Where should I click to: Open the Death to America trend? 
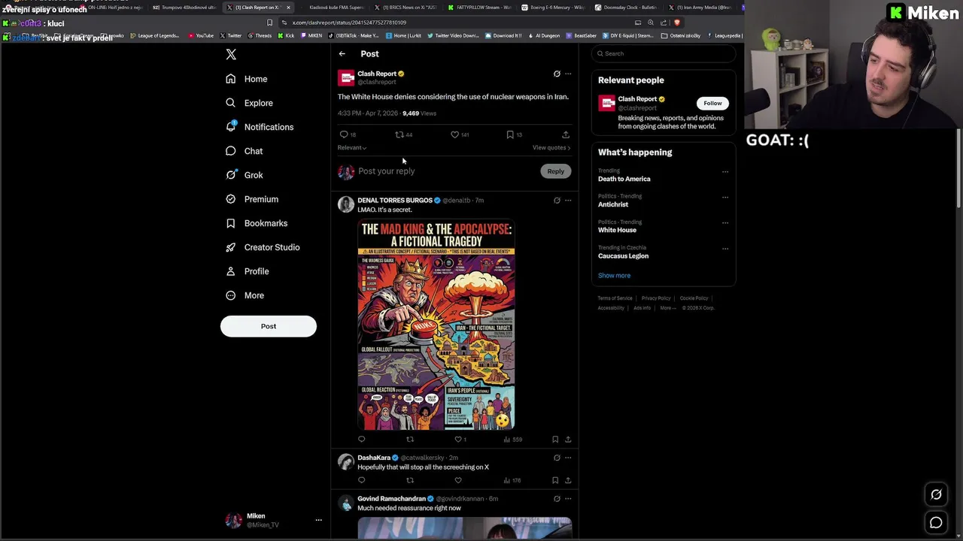pyautogui.click(x=624, y=179)
